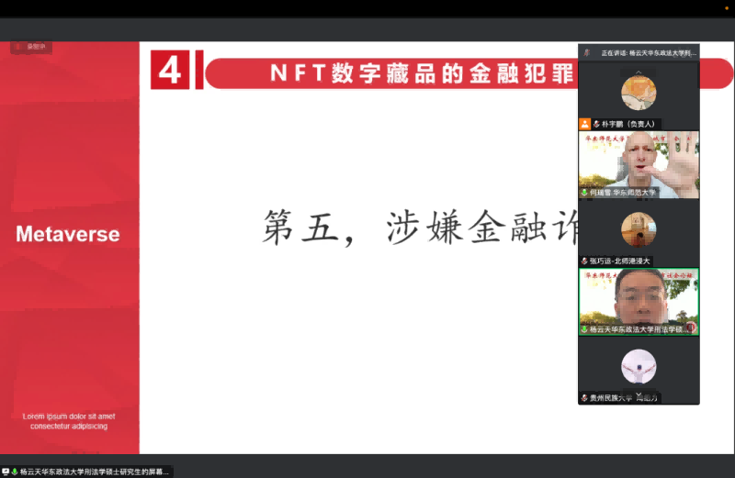Click the screen share icon in bottom-left bar
This screenshot has width=735, height=478.
tap(6, 472)
